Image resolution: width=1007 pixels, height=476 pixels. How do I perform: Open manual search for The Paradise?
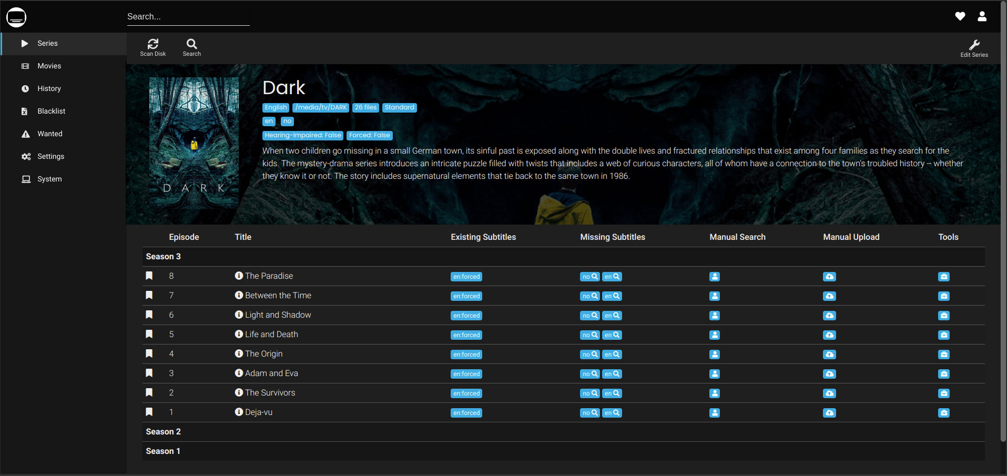714,277
